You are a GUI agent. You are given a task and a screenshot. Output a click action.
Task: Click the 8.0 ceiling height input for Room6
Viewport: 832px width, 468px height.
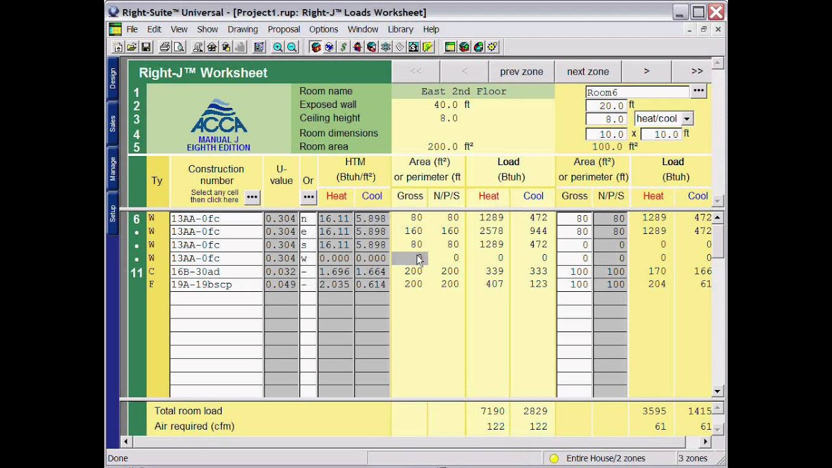[607, 119]
